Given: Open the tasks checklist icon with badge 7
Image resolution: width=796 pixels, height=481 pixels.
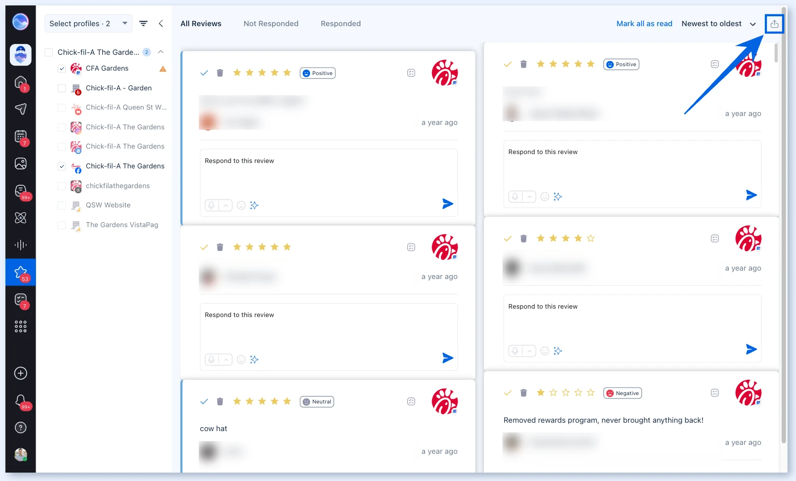Looking at the screenshot, I should [x=21, y=300].
